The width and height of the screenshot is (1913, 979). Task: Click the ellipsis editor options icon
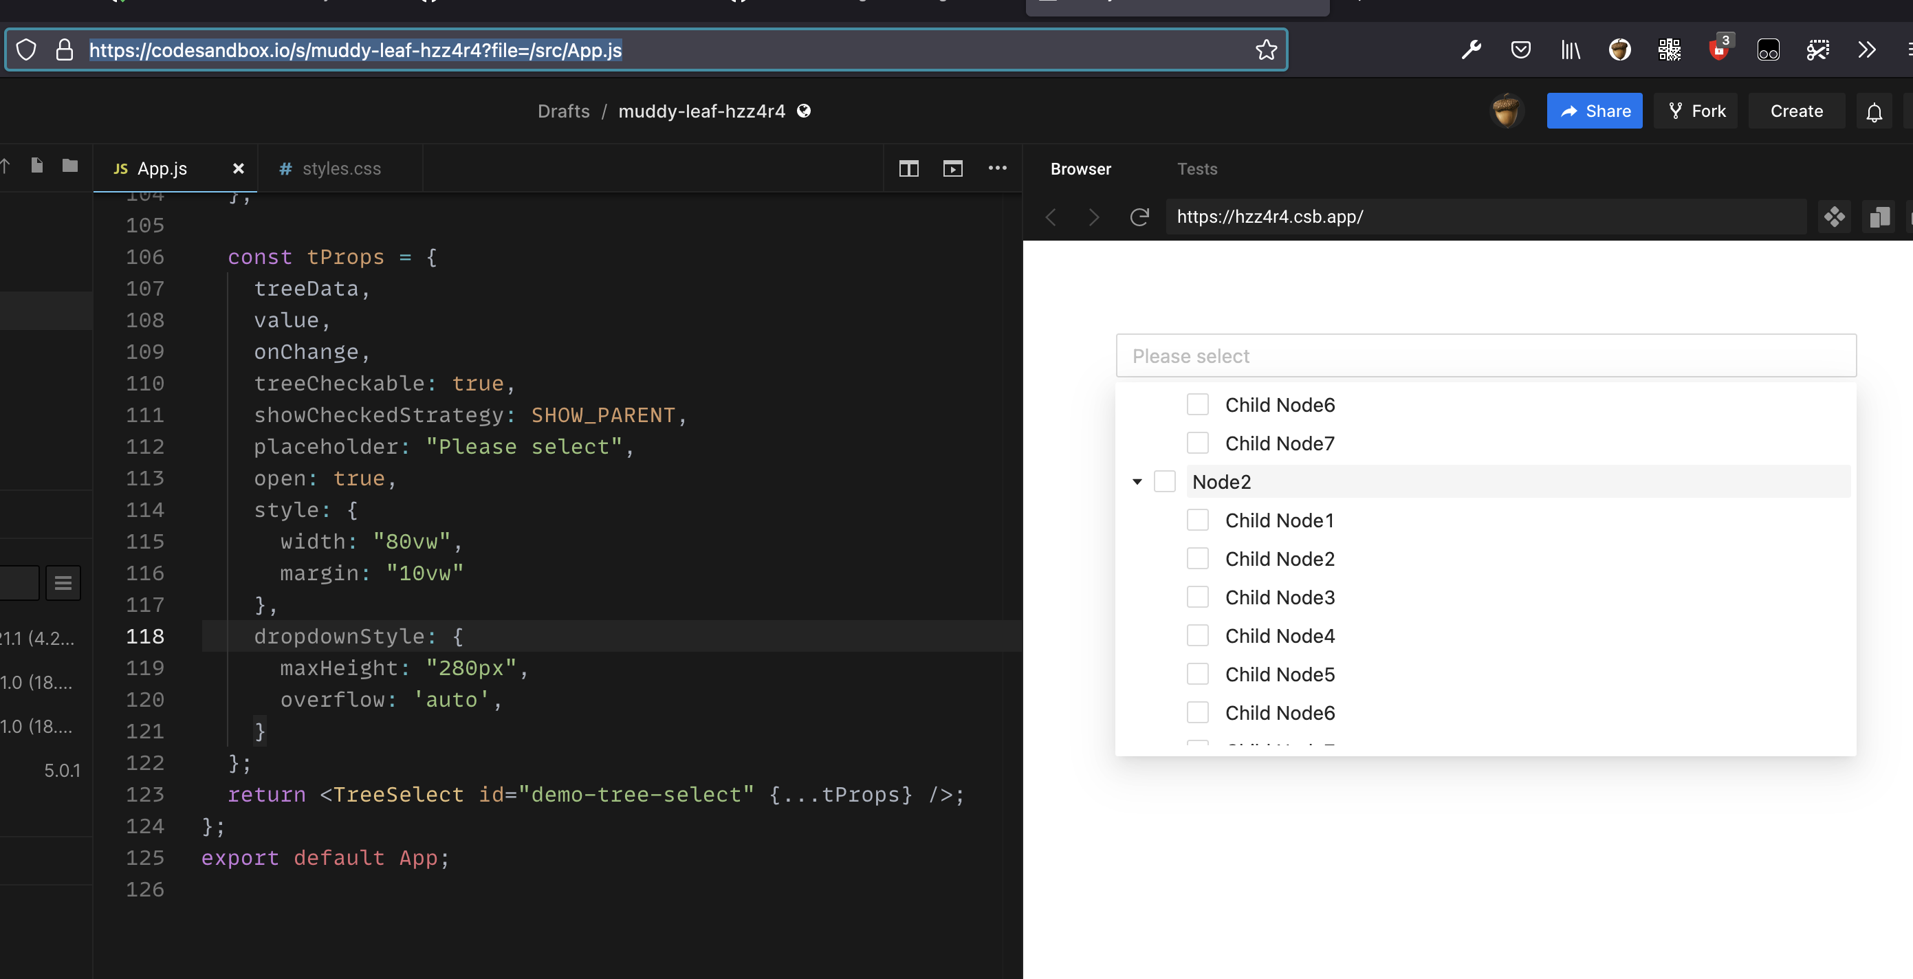[x=997, y=168]
